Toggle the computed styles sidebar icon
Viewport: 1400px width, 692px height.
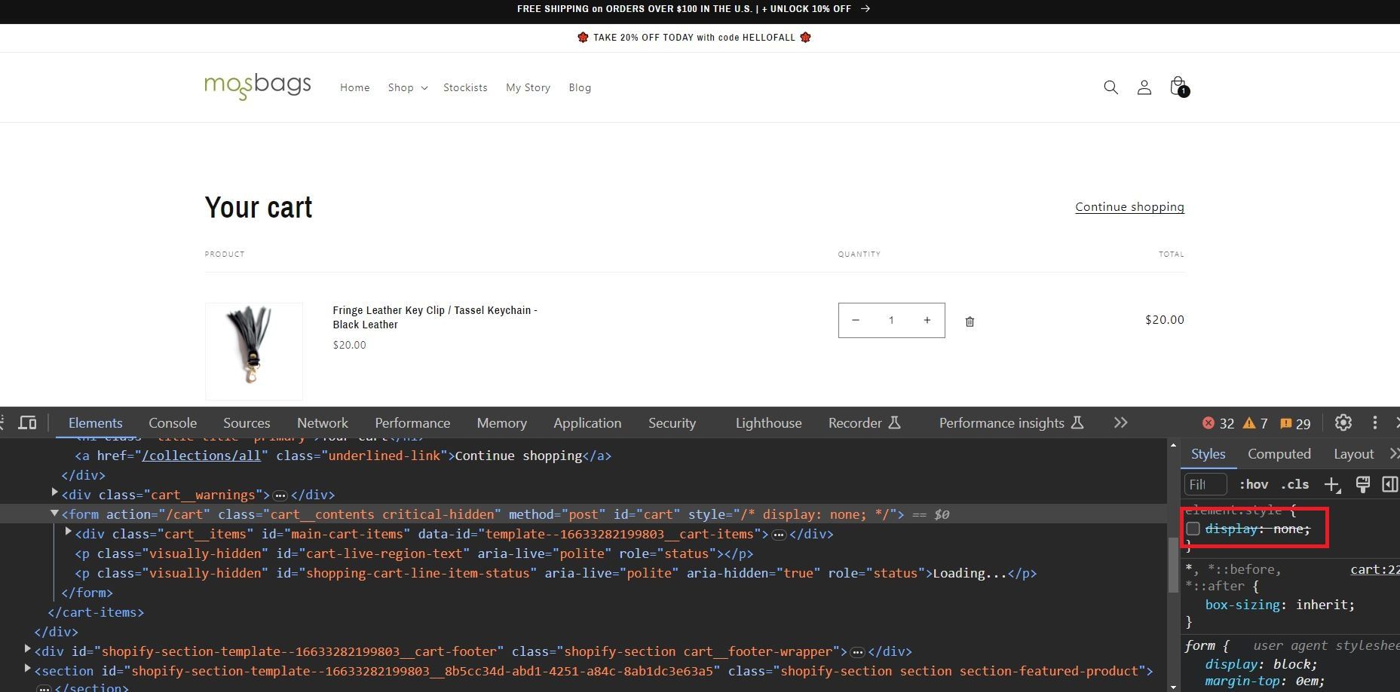click(x=1389, y=485)
